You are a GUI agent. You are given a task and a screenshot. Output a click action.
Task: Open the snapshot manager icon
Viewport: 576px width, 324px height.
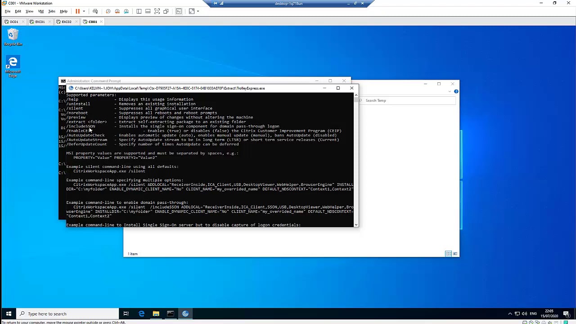point(126,11)
